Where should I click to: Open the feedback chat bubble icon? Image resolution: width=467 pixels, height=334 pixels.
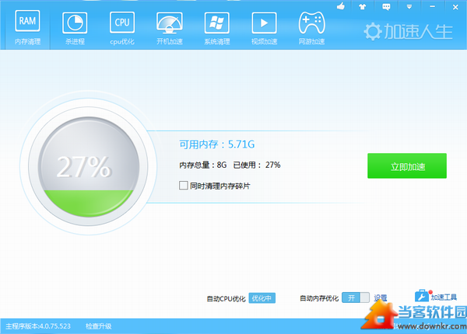[386, 7]
